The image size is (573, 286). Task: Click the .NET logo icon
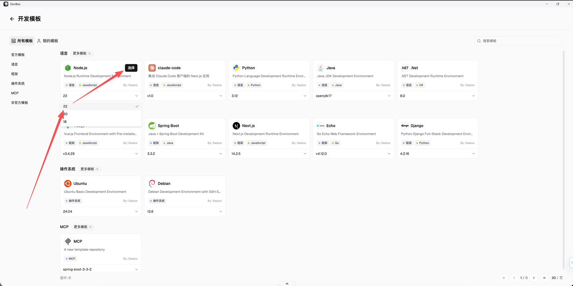(405, 68)
